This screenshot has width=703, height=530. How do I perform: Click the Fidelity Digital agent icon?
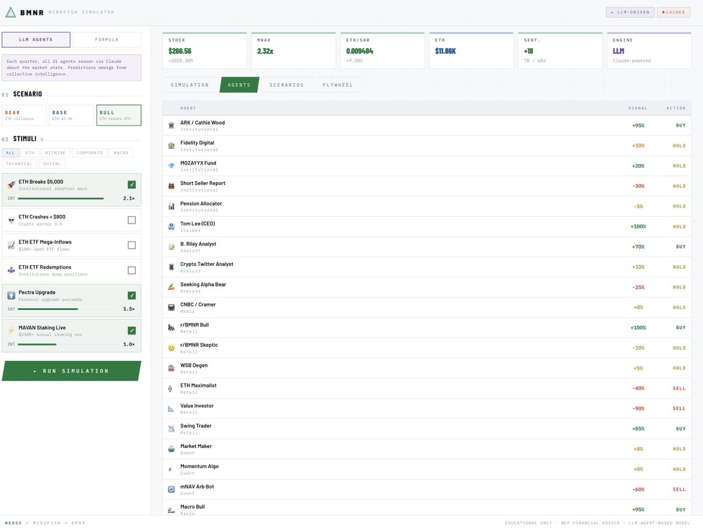point(171,146)
